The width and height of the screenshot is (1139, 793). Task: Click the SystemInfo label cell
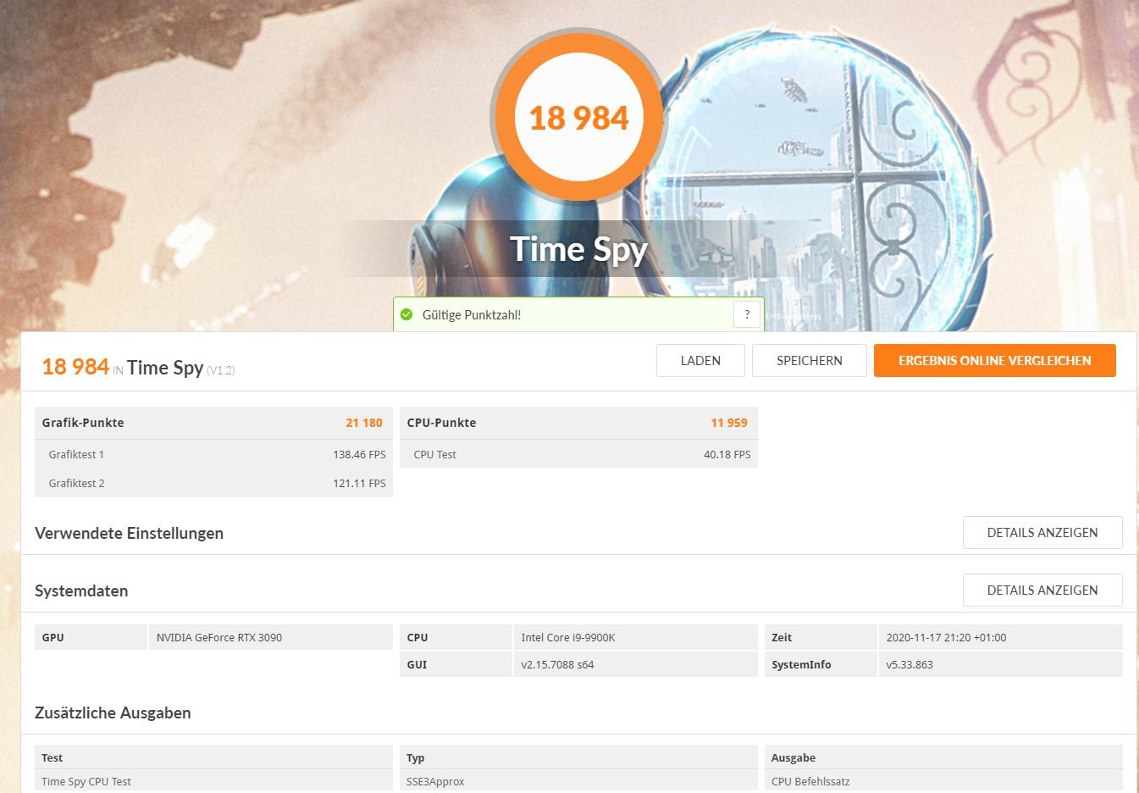tap(821, 664)
